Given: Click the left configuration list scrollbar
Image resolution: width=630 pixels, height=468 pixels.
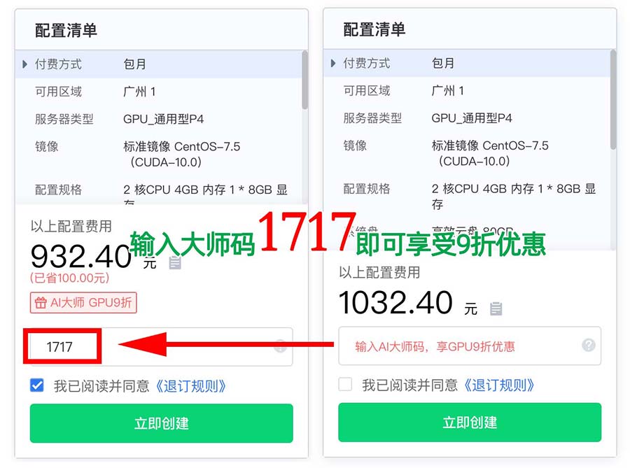Looking at the screenshot, I should click(305, 80).
